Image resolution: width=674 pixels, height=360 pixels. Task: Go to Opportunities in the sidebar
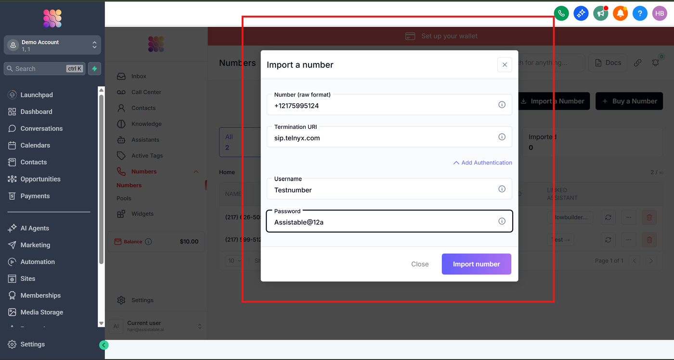(40, 179)
